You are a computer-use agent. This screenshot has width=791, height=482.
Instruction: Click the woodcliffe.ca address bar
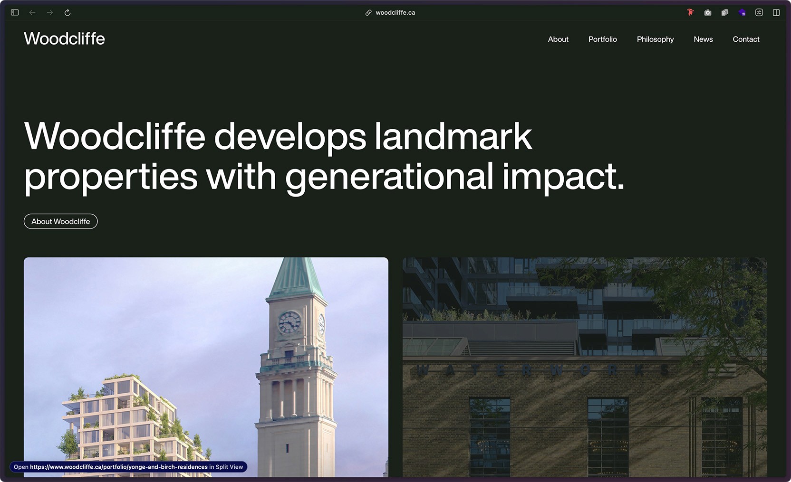[x=395, y=13]
